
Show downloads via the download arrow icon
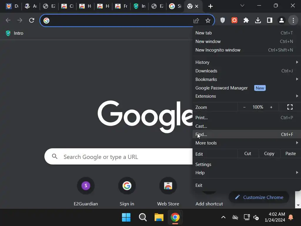(x=258, y=20)
